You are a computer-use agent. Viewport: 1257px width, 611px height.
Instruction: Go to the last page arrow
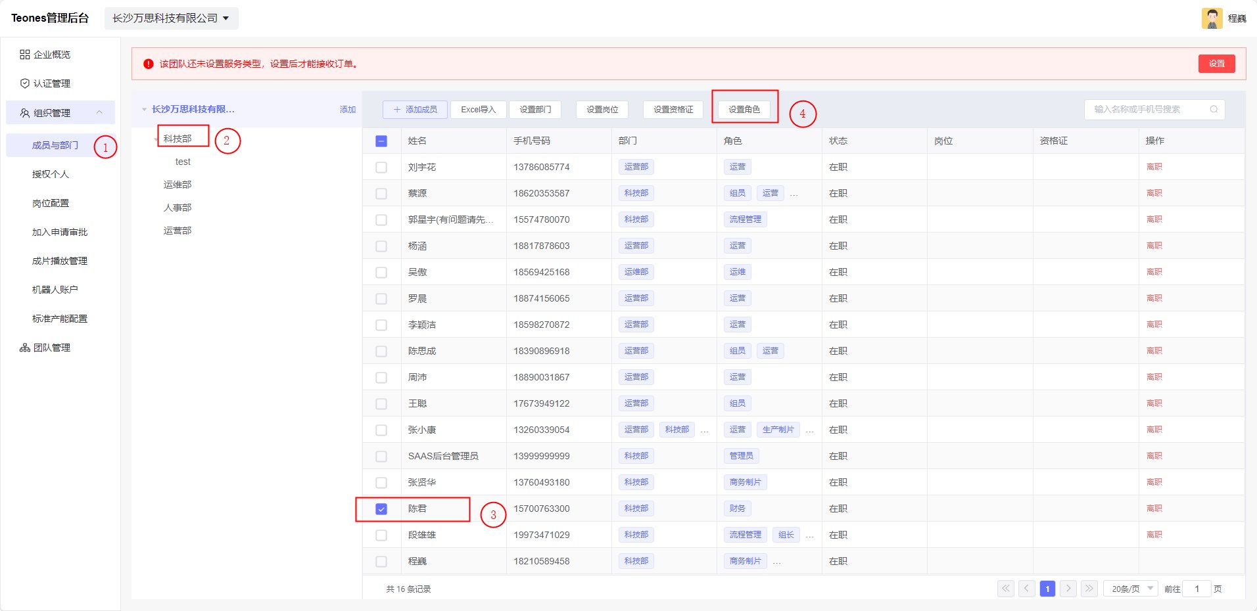1089,589
